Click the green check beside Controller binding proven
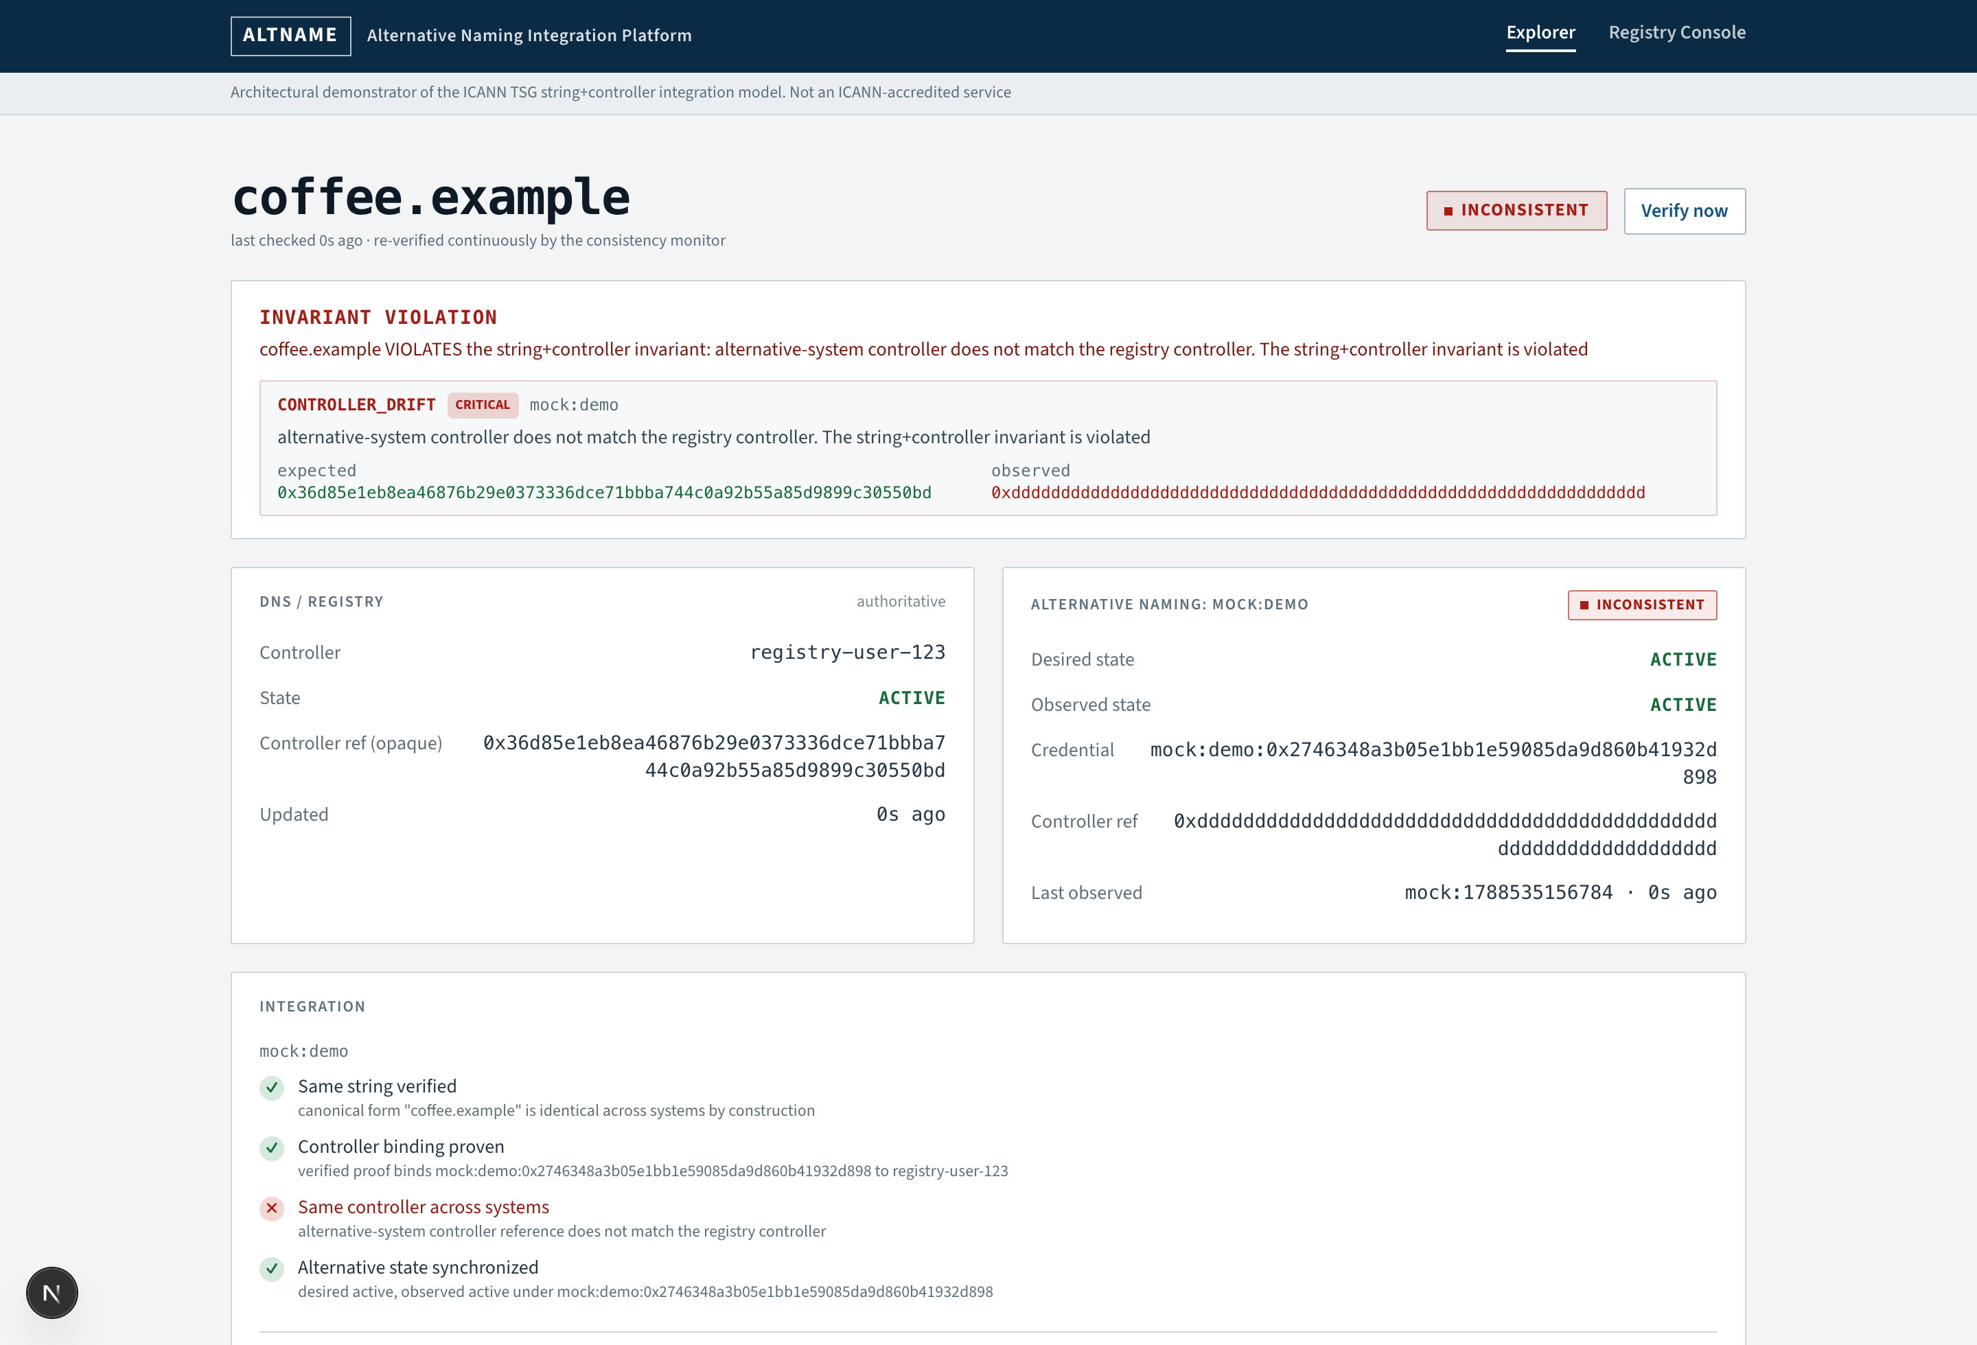1977x1345 pixels. tap(271, 1148)
